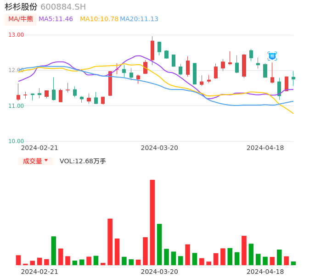
Task: Click the stock code 600884.SH
Action: coord(63,7)
